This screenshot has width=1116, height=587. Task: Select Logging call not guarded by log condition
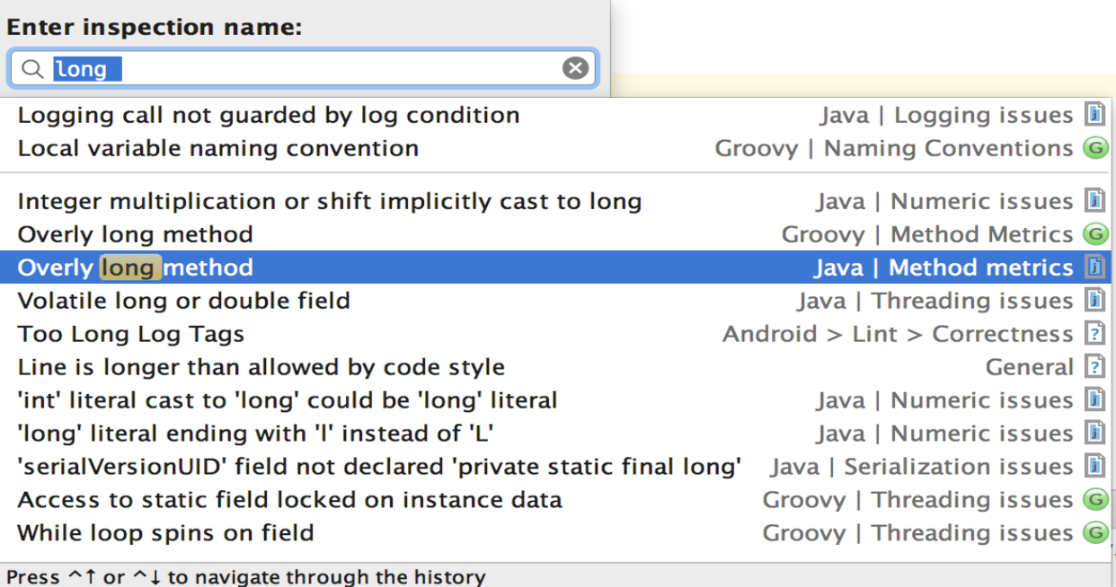pyautogui.click(x=269, y=115)
